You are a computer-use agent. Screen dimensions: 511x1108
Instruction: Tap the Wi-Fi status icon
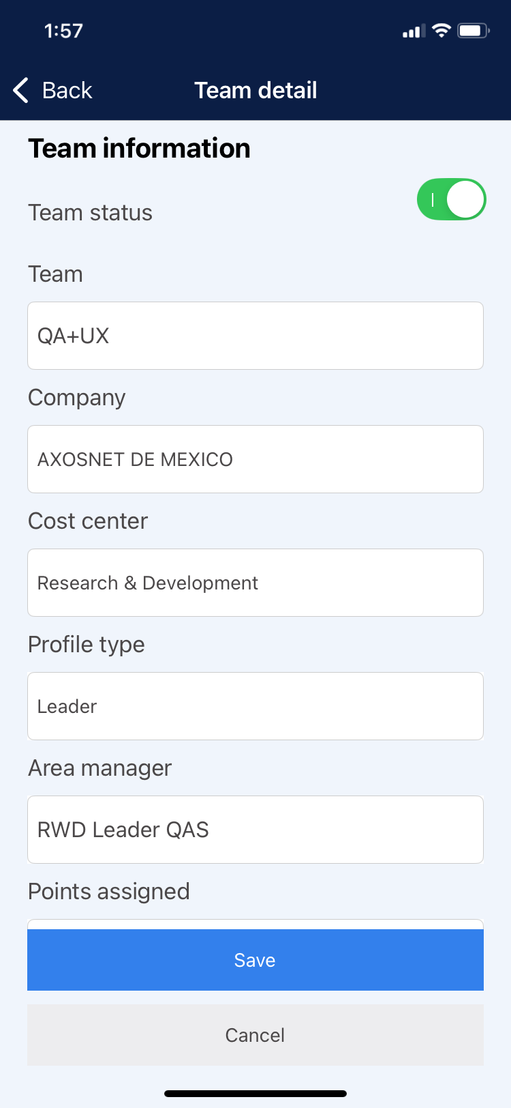(x=442, y=30)
